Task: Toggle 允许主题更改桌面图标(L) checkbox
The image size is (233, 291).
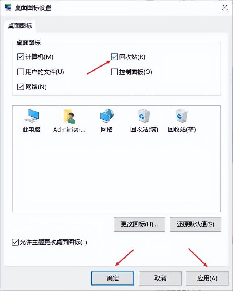Action: coord(15,242)
